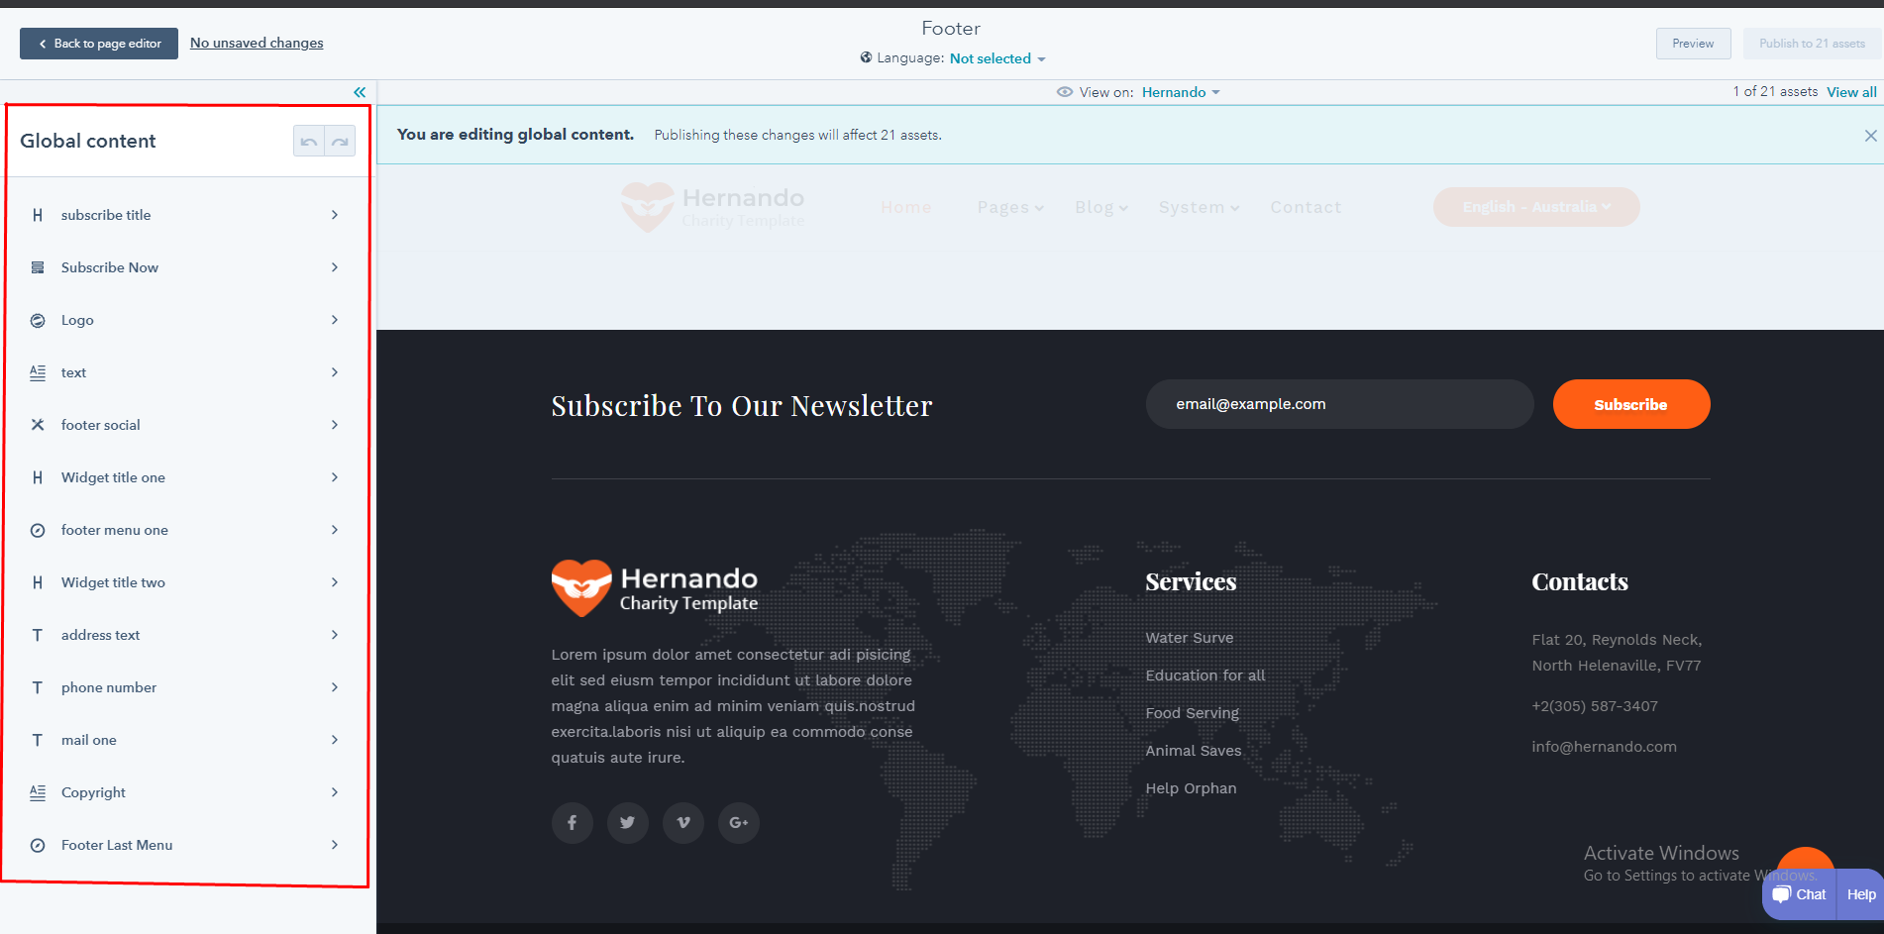Collapse the sidebar with double chevron icon
This screenshot has height=934, width=1884.
point(360,92)
